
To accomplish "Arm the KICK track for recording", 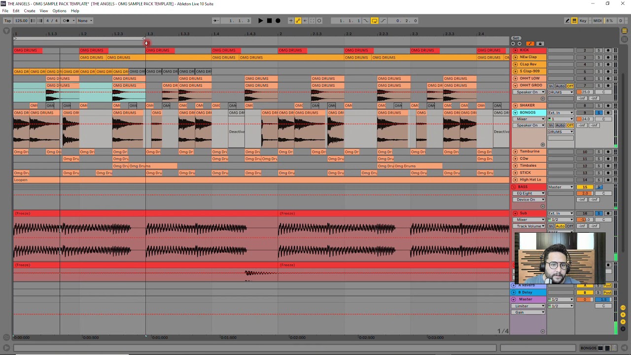I will (608, 50).
